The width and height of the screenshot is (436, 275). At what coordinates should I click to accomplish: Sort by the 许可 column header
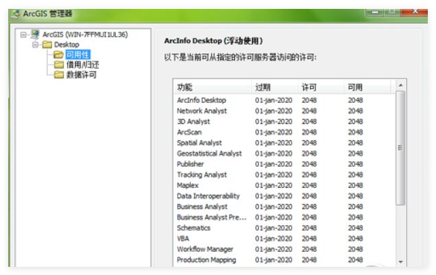coord(321,87)
